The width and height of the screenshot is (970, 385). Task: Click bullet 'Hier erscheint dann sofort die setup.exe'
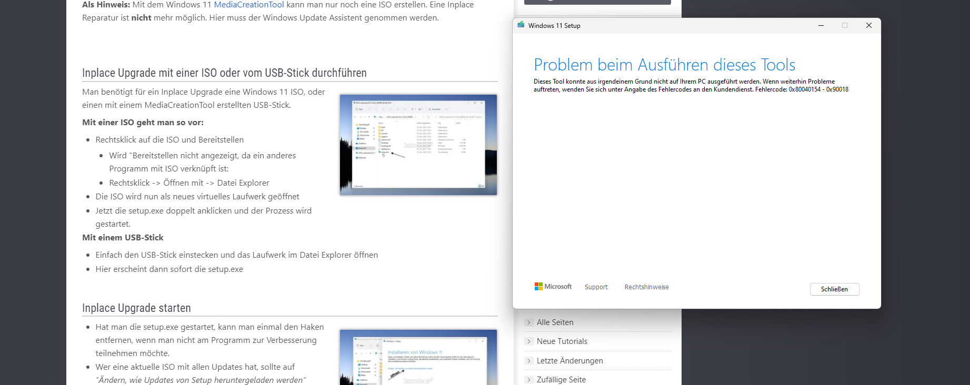(169, 269)
